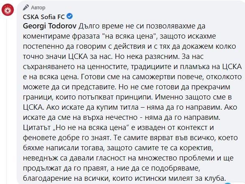Screen dimensions: 245x184
Task: Open the CSKA Sofia club logo avatar
Action: pos(8,9)
